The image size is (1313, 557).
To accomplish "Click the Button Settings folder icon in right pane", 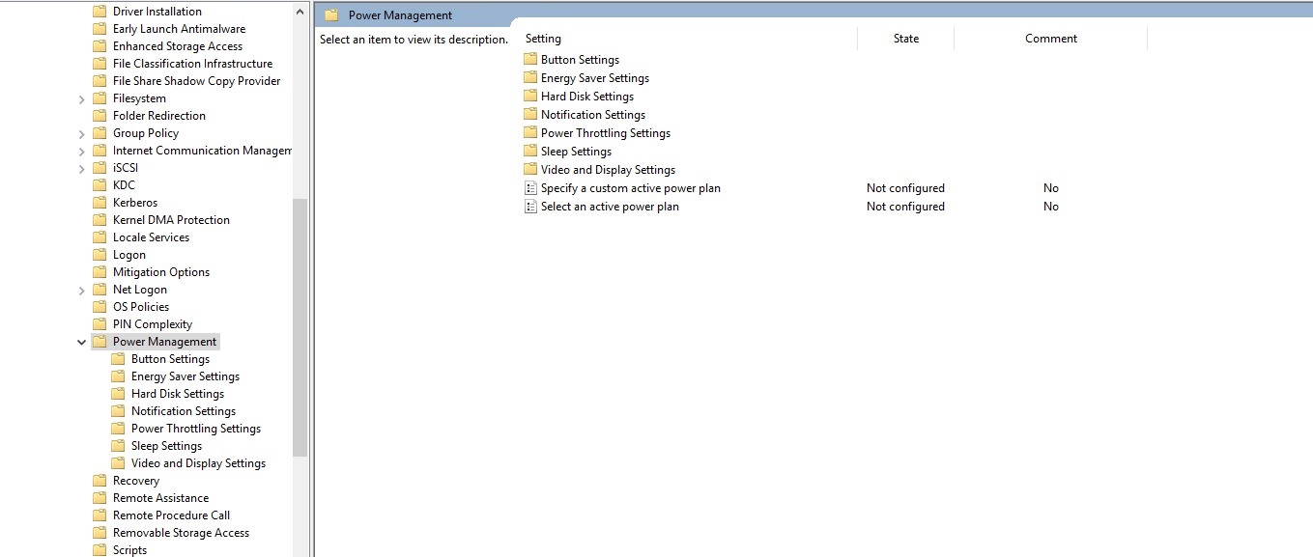I will coord(529,60).
